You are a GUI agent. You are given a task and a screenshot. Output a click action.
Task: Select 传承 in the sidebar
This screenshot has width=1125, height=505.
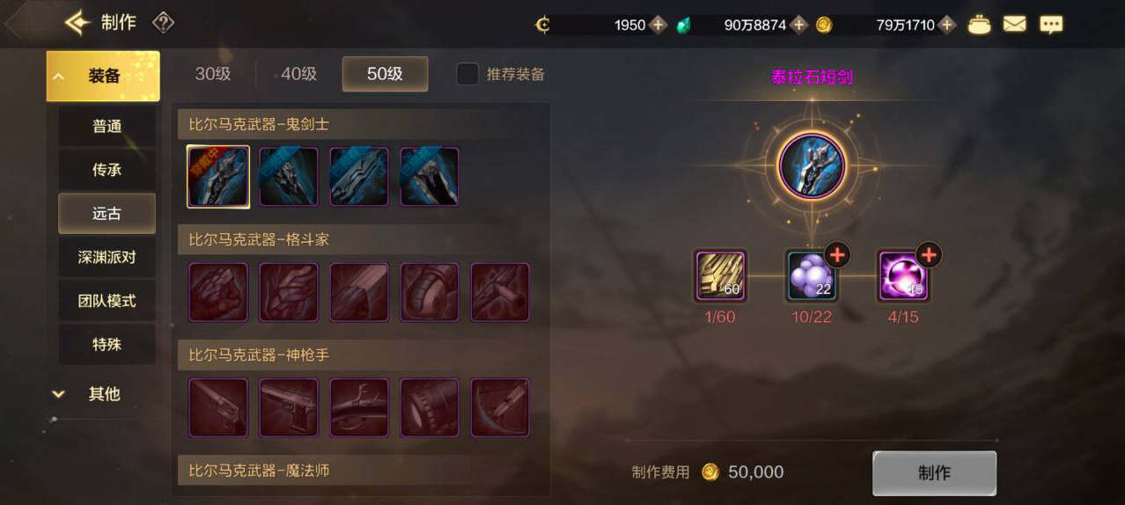[107, 170]
